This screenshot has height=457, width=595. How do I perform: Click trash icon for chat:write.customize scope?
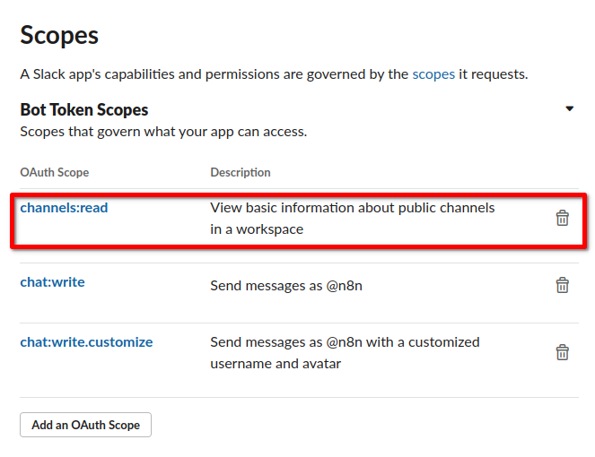point(563,352)
